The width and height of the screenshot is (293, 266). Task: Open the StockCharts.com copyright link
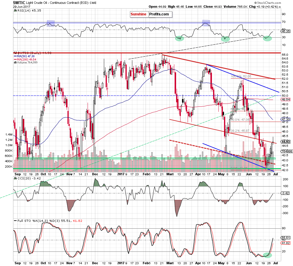click(268, 3)
